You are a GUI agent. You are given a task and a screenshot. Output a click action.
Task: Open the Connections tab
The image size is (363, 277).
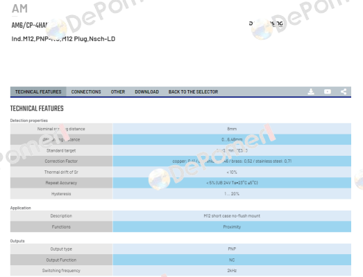pyautogui.click(x=86, y=91)
